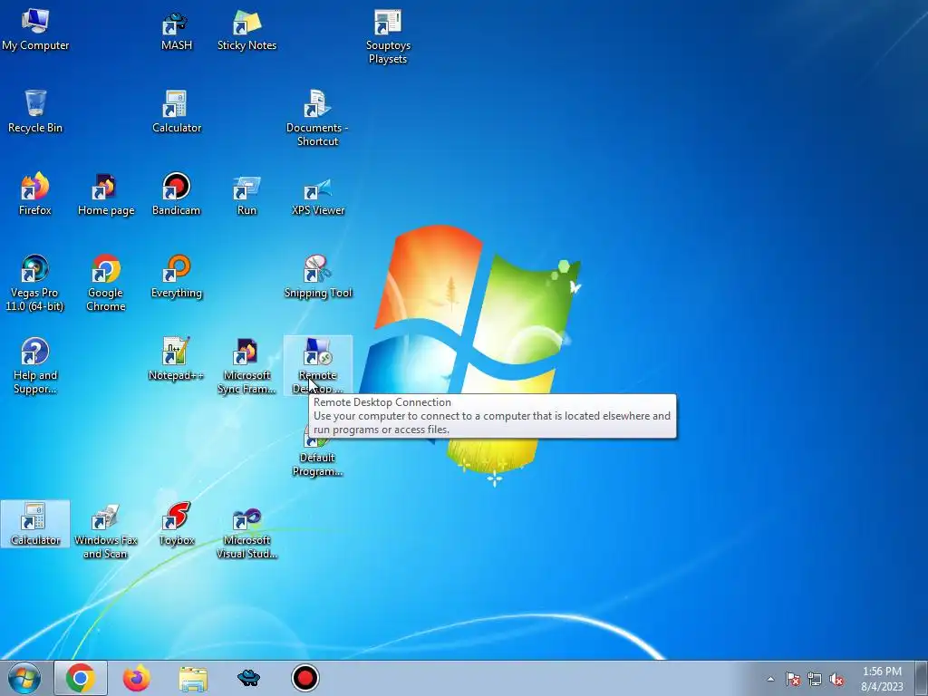Select the Vegas Pro 11.0 shortcut

pyautogui.click(x=35, y=283)
